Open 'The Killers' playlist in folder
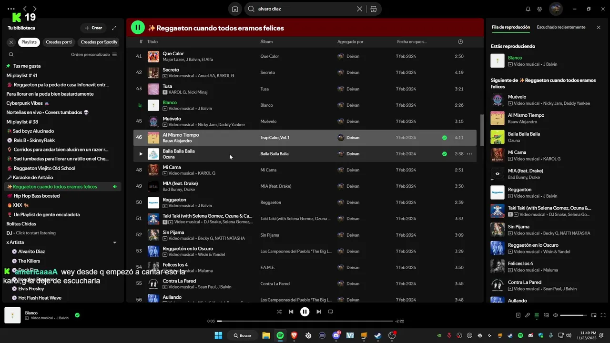The image size is (610, 343). [63, 261]
